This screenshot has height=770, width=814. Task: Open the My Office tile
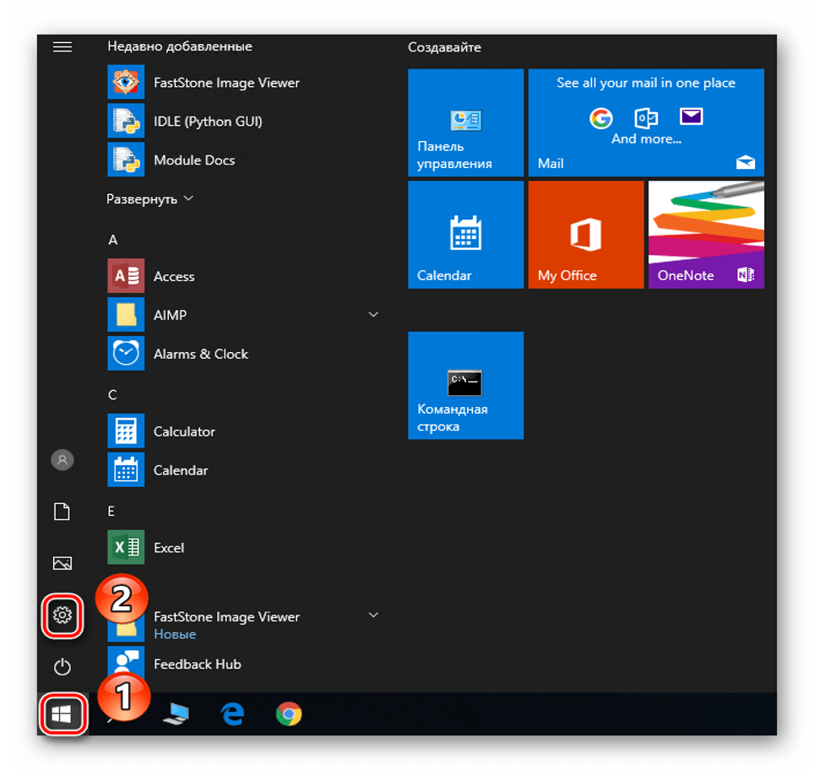[585, 235]
